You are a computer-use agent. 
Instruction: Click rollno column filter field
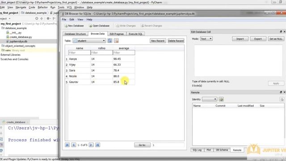click(101, 53)
